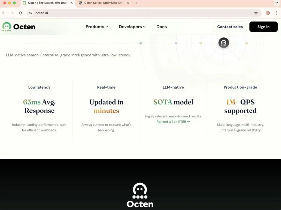The image size is (281, 210).
Task: Close the Octen Series tab
Action: pos(127,3)
